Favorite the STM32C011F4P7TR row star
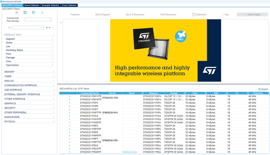Viewport: 270px width, 155px height. coord(69,113)
